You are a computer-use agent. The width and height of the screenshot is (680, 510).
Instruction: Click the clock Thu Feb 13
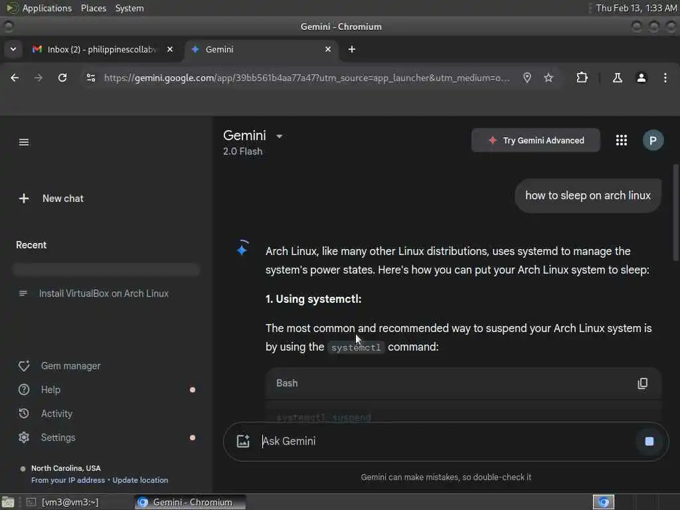(x=636, y=8)
